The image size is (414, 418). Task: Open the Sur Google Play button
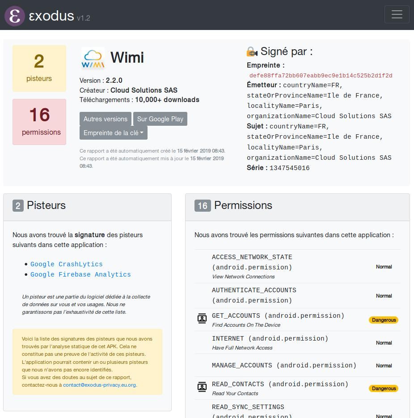point(160,119)
